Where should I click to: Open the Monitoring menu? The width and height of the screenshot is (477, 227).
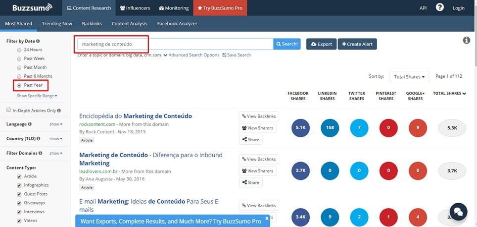[174, 8]
